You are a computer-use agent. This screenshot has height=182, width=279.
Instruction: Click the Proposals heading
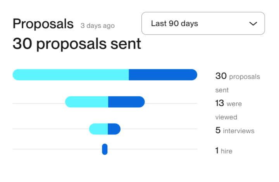click(x=43, y=24)
